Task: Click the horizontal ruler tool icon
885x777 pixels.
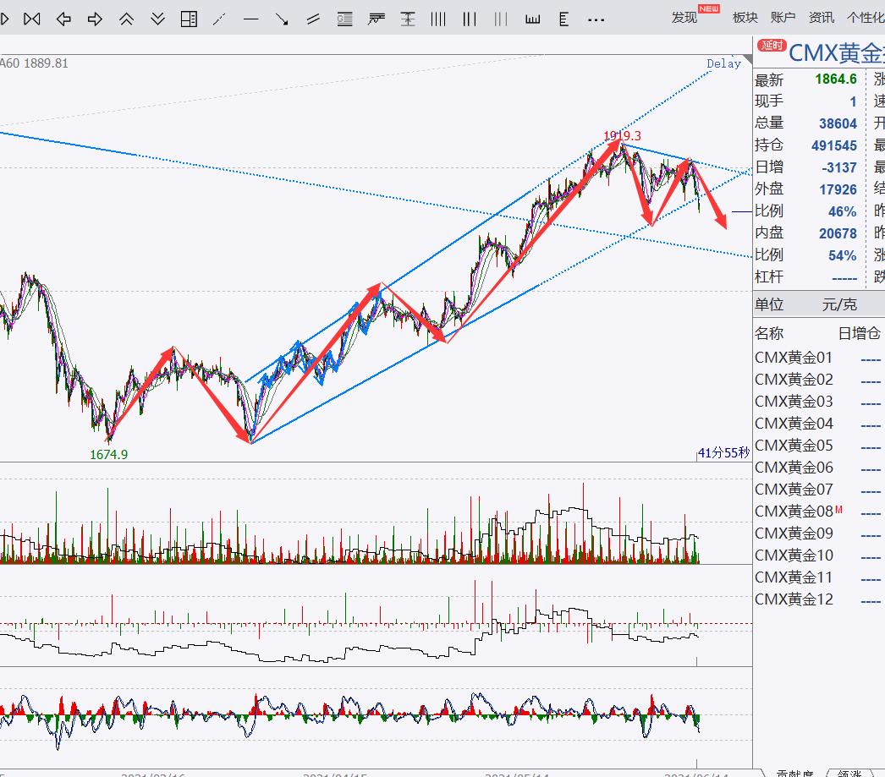Action: click(x=532, y=19)
